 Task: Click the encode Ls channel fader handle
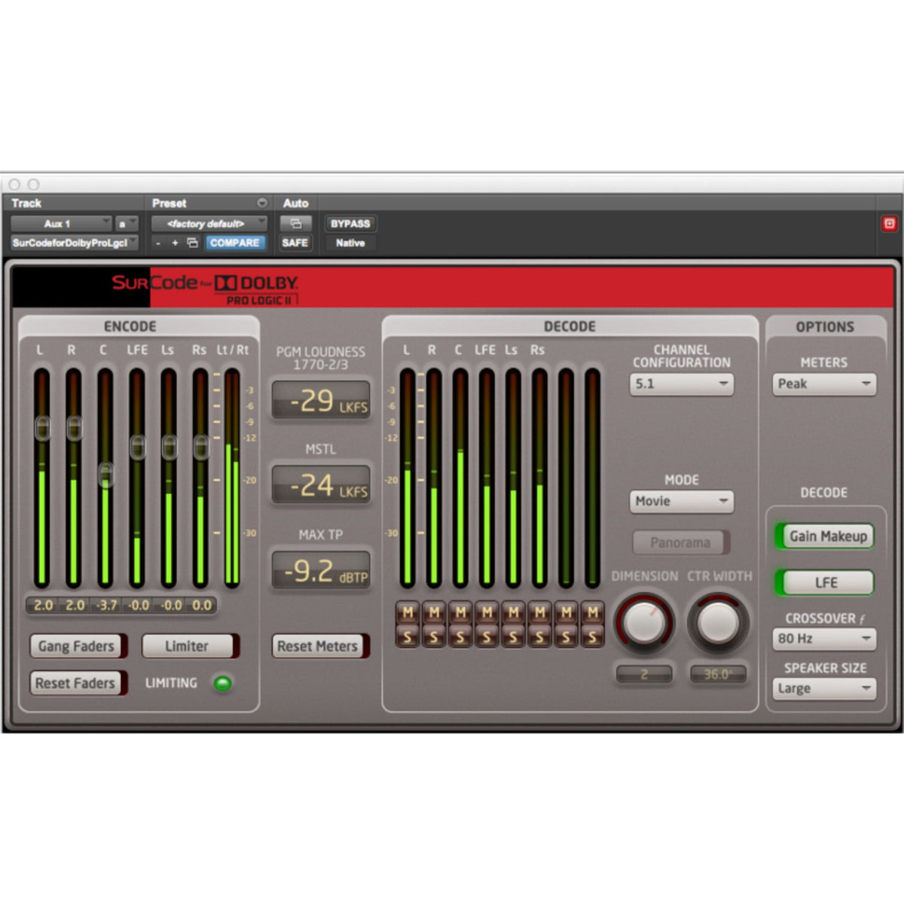tap(169, 447)
